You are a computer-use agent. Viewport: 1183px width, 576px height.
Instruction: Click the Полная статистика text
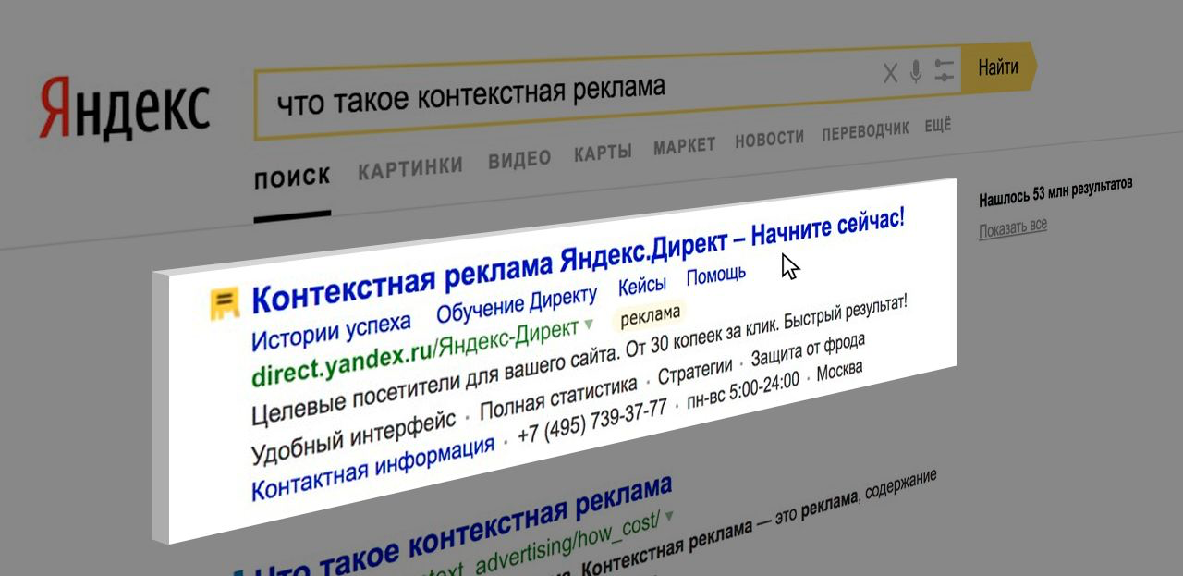point(558,398)
